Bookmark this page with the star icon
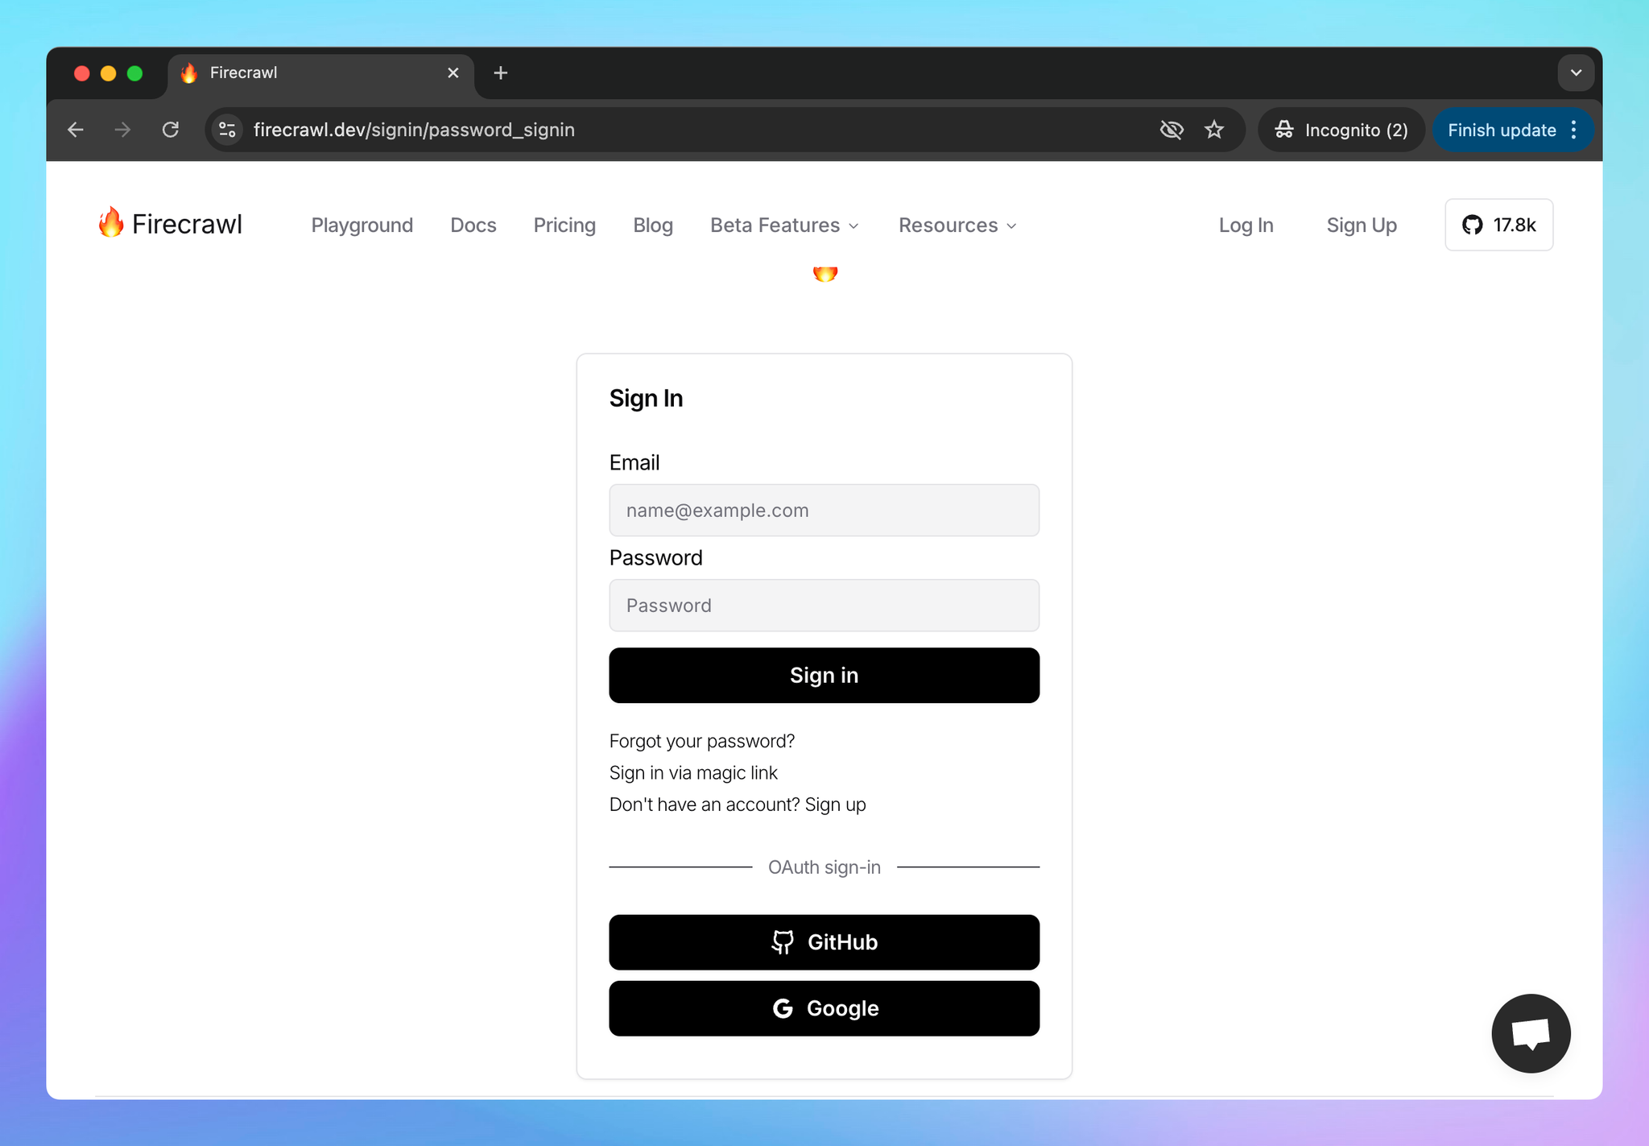Screen dimensions: 1649x1146 1214,130
